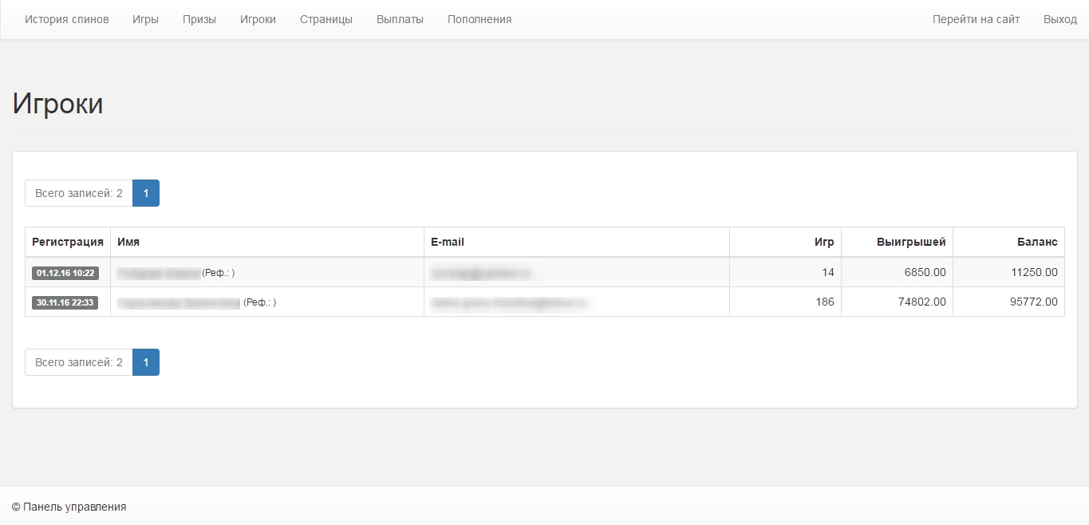The image size is (1089, 525).
Task: Navigate to the Страницы section
Action: pyautogui.click(x=326, y=19)
